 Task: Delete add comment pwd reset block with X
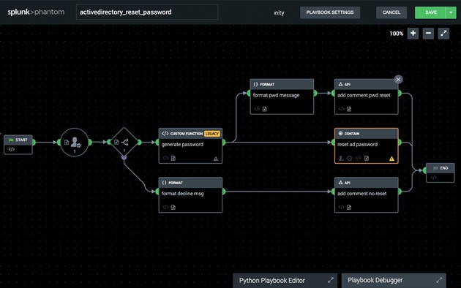[398, 79]
